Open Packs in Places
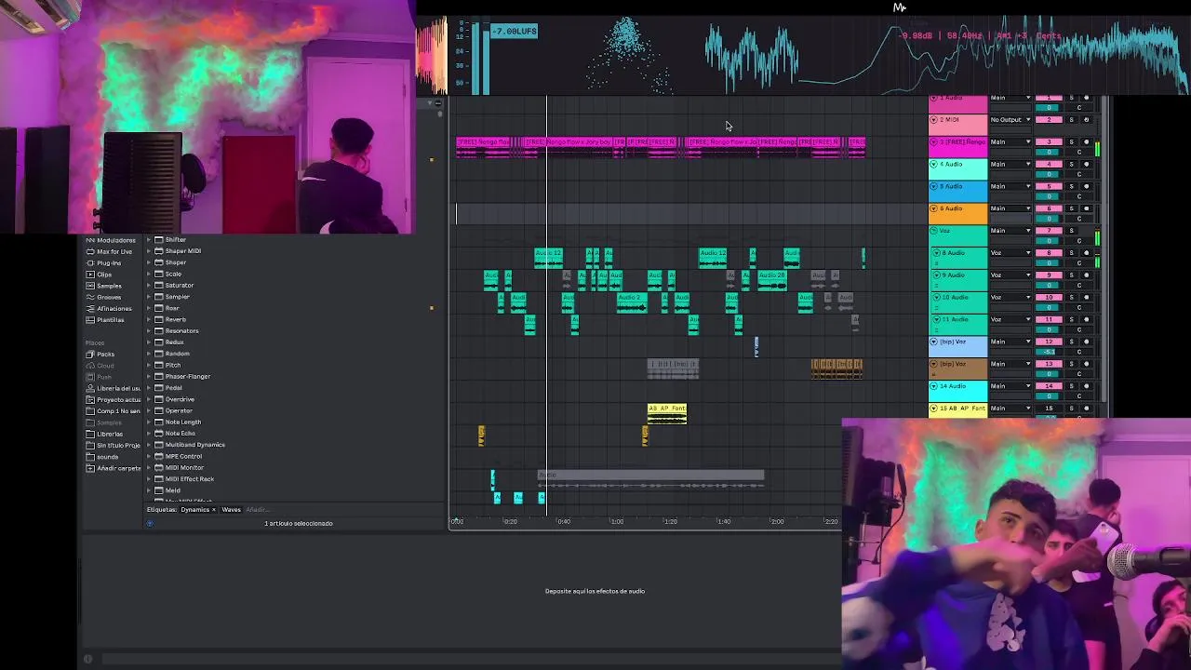1191x670 pixels. (100, 354)
